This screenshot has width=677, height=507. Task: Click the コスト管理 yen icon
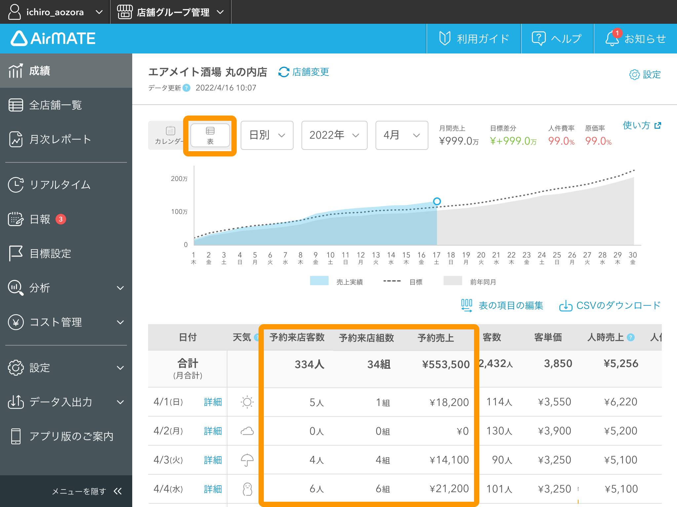16,322
